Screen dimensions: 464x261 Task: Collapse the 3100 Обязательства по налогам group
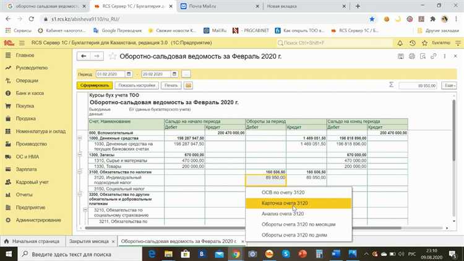(80, 172)
